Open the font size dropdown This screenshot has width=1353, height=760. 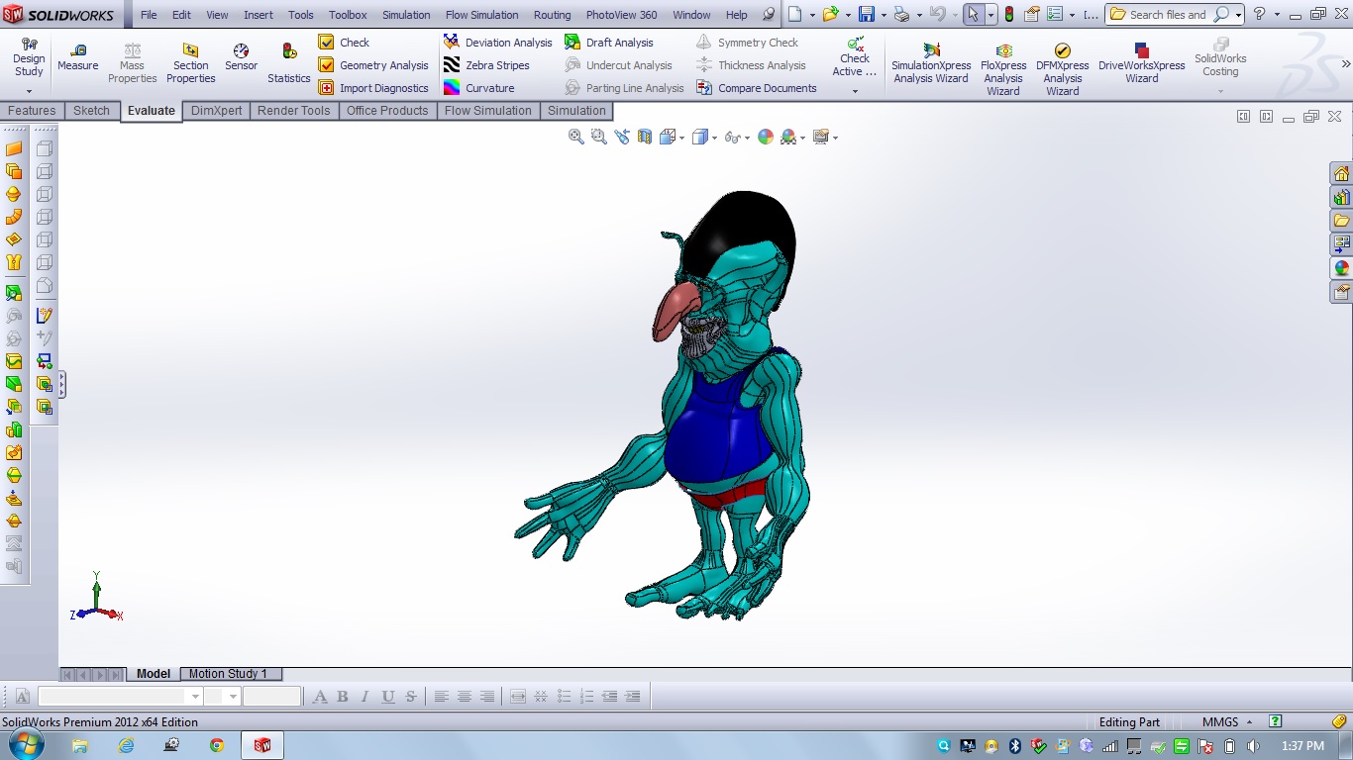click(x=234, y=697)
